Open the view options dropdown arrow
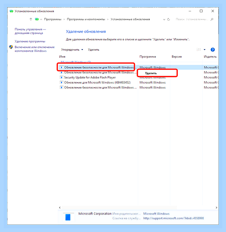The image size is (226, 232). click(204, 50)
